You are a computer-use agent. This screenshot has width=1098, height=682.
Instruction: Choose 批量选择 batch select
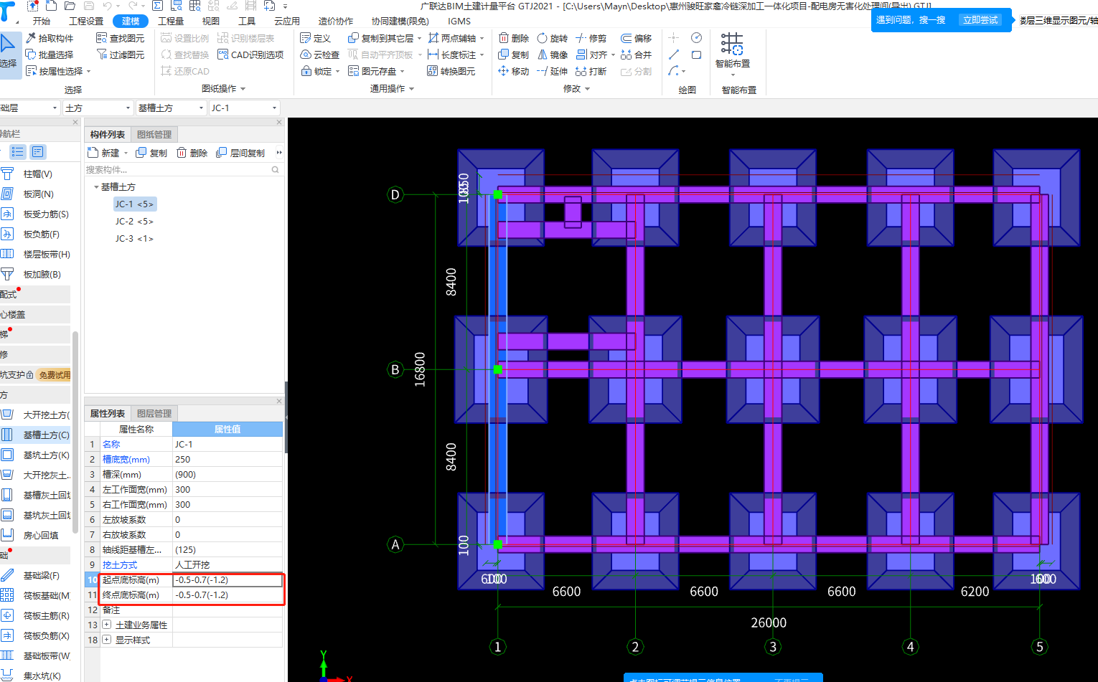pyautogui.click(x=50, y=55)
